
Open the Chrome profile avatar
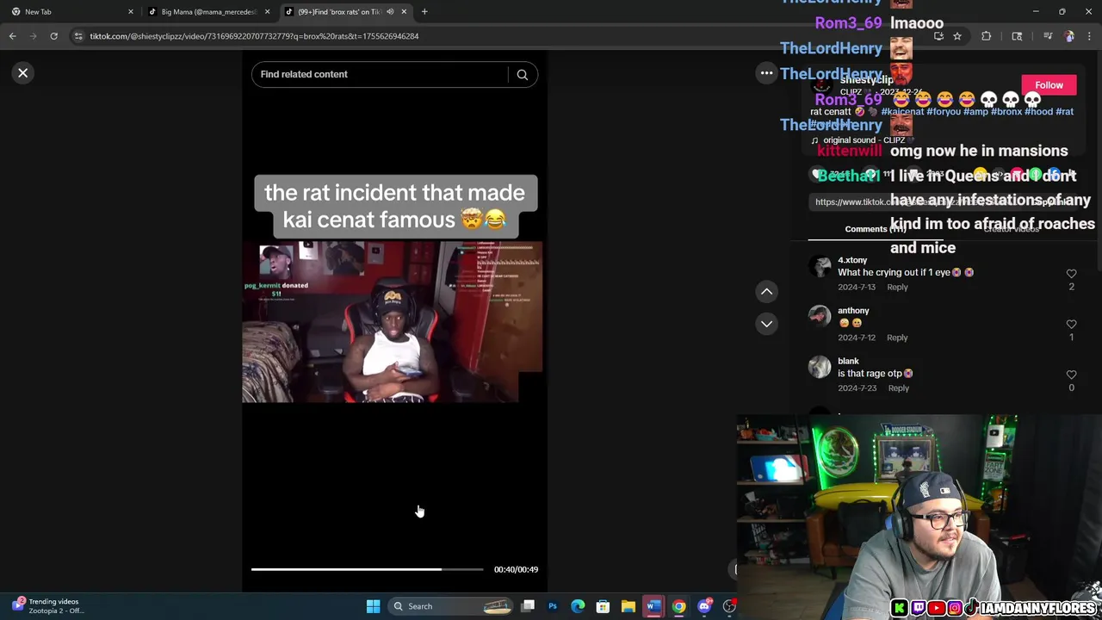coord(1069,36)
